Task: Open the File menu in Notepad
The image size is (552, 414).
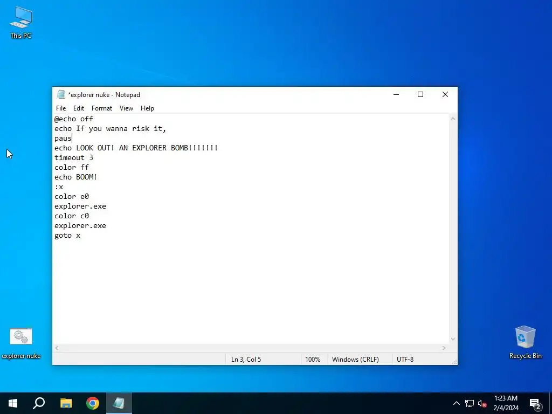Action: (61, 108)
